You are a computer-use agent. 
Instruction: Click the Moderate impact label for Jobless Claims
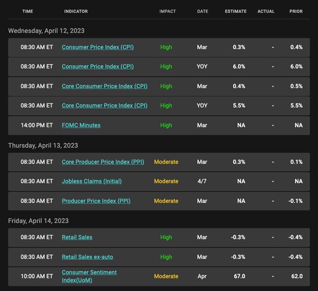tap(166, 181)
